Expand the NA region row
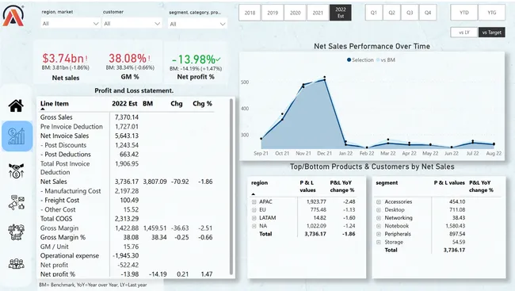The height and width of the screenshot is (291, 515). (x=254, y=226)
